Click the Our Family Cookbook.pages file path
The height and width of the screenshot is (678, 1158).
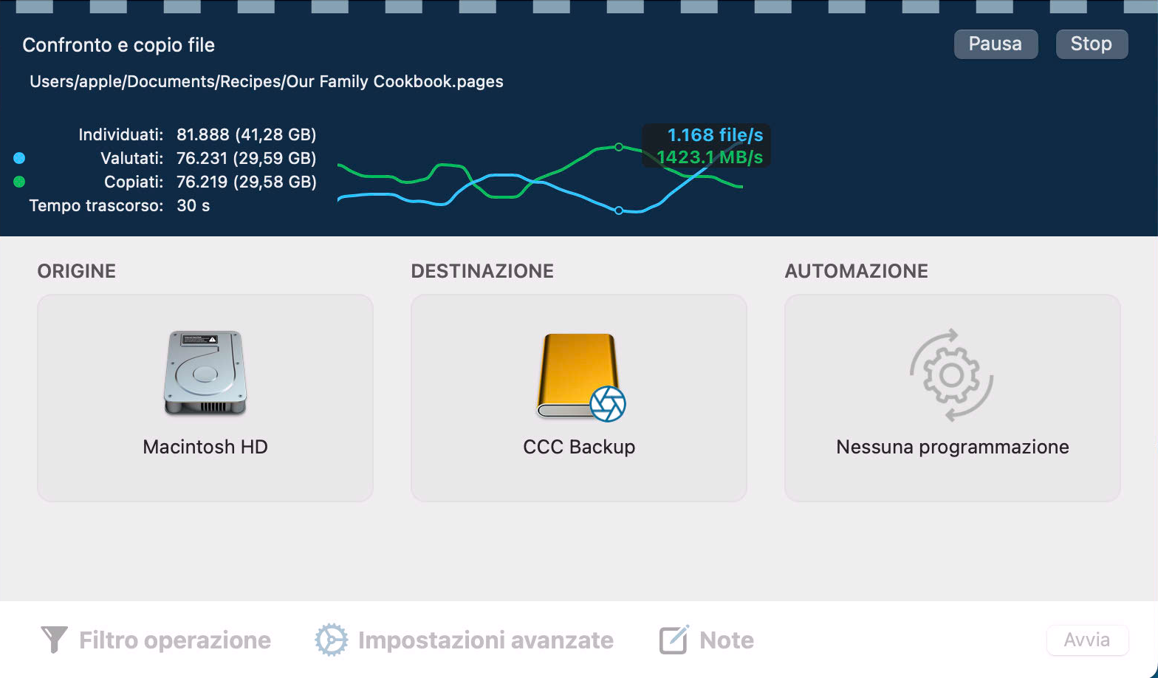point(267,82)
